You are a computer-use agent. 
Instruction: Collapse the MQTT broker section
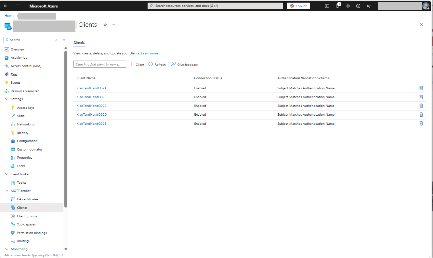coord(7,191)
